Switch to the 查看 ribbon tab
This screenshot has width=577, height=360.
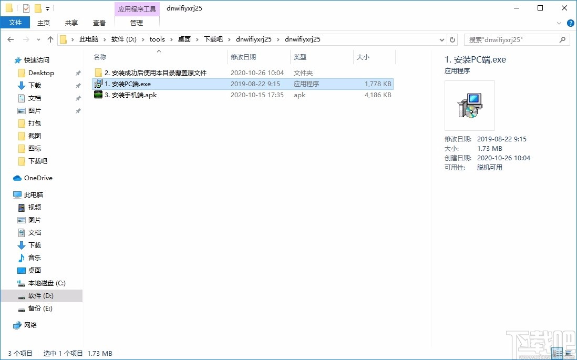click(99, 23)
